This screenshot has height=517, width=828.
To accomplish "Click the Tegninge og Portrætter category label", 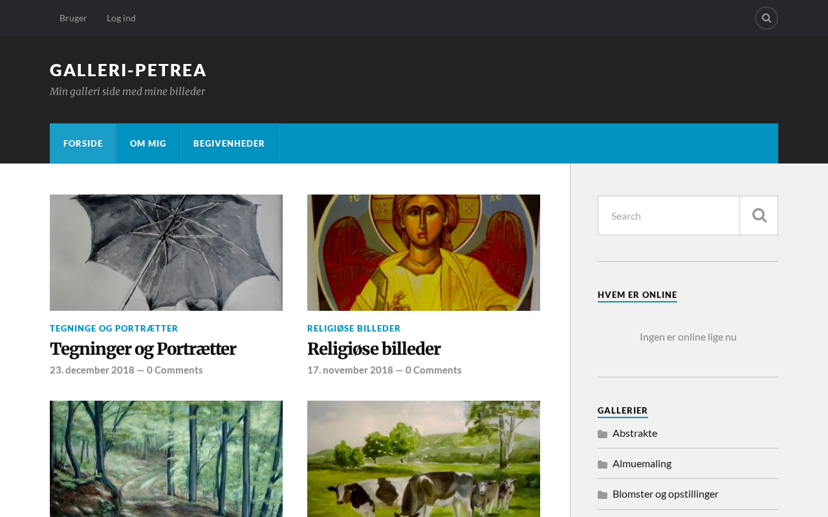I will (114, 328).
